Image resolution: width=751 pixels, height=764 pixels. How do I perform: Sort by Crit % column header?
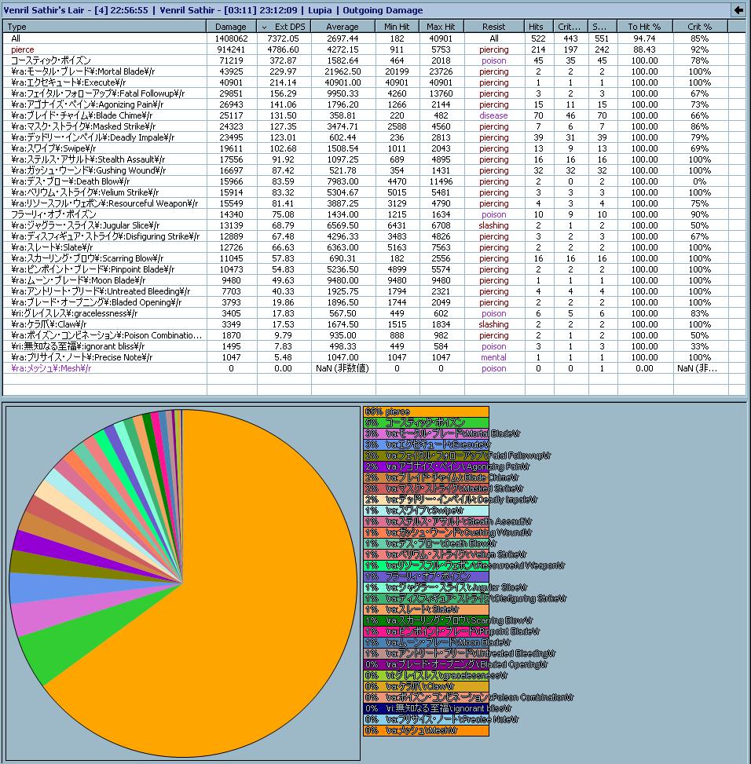(x=700, y=27)
